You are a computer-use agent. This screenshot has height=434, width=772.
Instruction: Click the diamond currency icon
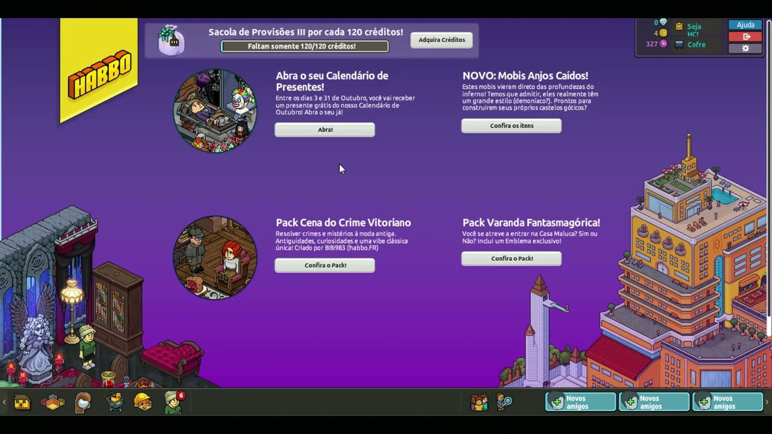(x=663, y=23)
